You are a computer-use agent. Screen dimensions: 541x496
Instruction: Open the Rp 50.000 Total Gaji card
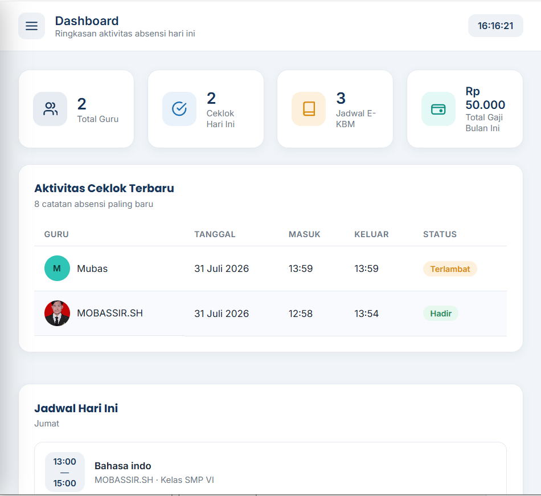point(465,109)
